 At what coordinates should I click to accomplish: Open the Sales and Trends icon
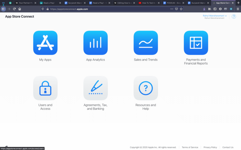coord(146,43)
